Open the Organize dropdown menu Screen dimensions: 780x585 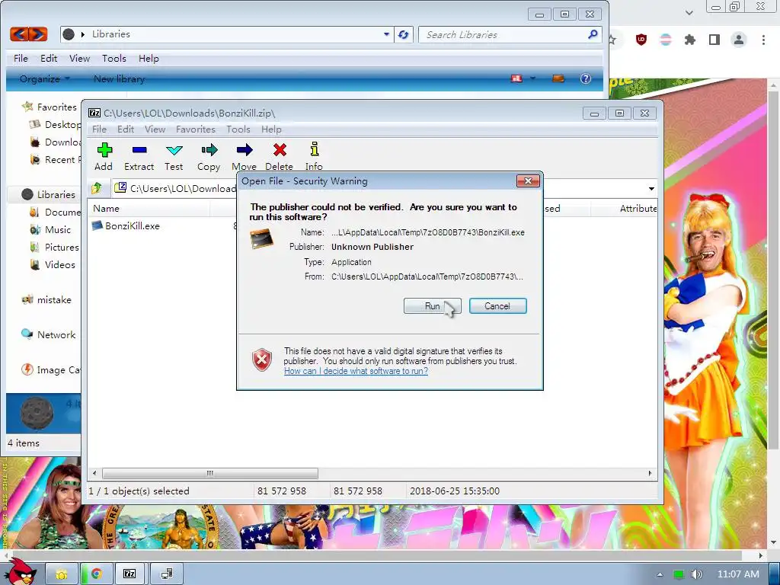click(45, 78)
